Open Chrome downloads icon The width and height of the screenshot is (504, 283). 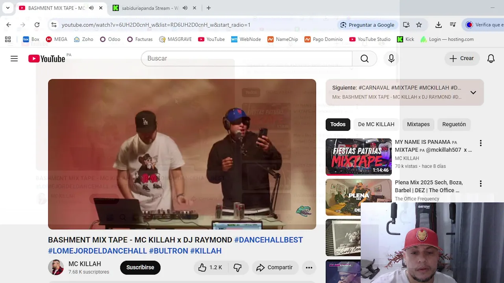(439, 25)
